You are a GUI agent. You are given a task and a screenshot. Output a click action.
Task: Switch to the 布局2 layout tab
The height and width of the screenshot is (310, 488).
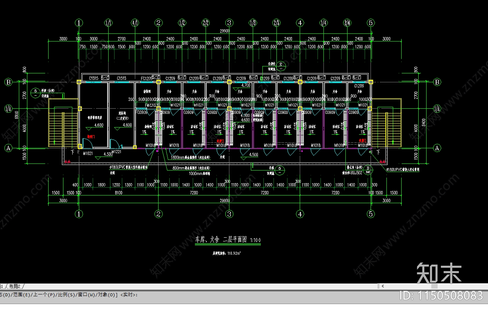pos(15,286)
